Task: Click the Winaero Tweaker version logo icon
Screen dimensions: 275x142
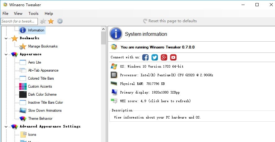Action: coord(114,47)
